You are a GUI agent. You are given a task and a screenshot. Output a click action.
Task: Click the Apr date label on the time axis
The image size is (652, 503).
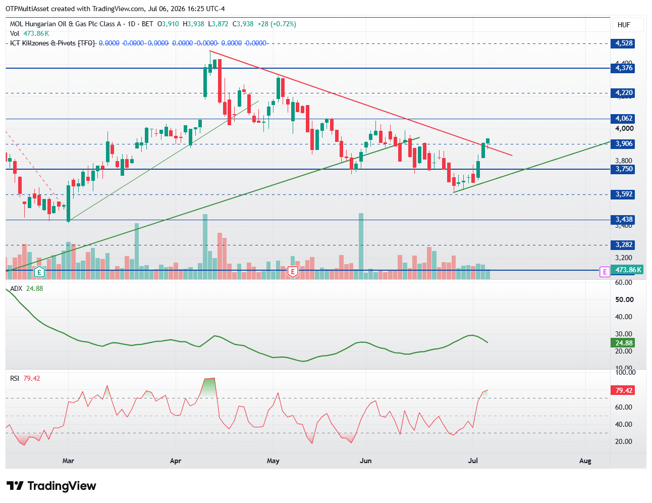[176, 461]
